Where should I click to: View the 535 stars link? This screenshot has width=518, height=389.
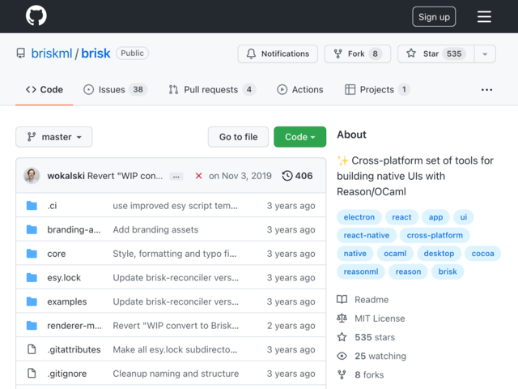point(375,337)
